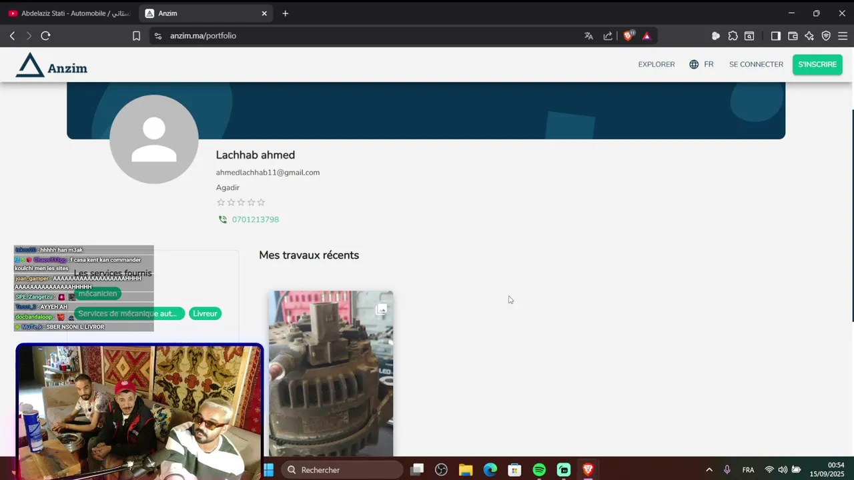Click the Anzim logo
This screenshot has height=480, width=854.
click(x=51, y=65)
